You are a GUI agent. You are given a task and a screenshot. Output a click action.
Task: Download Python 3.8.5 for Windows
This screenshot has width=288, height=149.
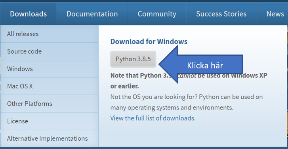tap(133, 59)
